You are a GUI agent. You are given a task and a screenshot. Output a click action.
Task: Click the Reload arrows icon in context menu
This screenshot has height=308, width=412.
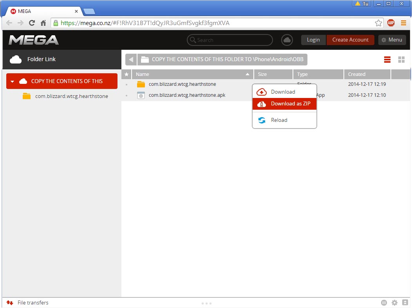(x=262, y=120)
